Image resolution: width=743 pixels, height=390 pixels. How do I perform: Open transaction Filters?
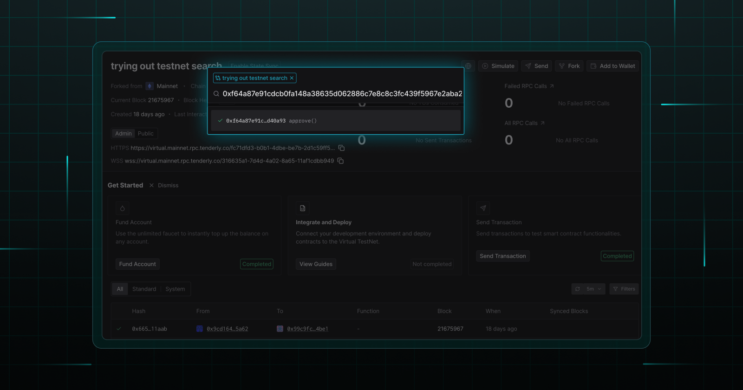pyautogui.click(x=624, y=289)
